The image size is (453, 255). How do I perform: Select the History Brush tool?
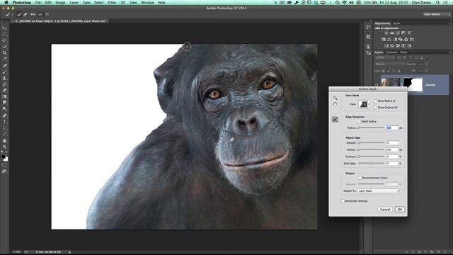tap(4, 84)
